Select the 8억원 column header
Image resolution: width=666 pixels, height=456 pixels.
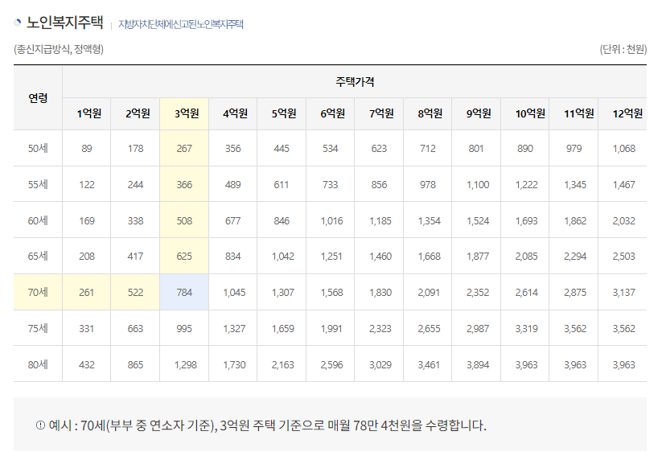point(428,113)
